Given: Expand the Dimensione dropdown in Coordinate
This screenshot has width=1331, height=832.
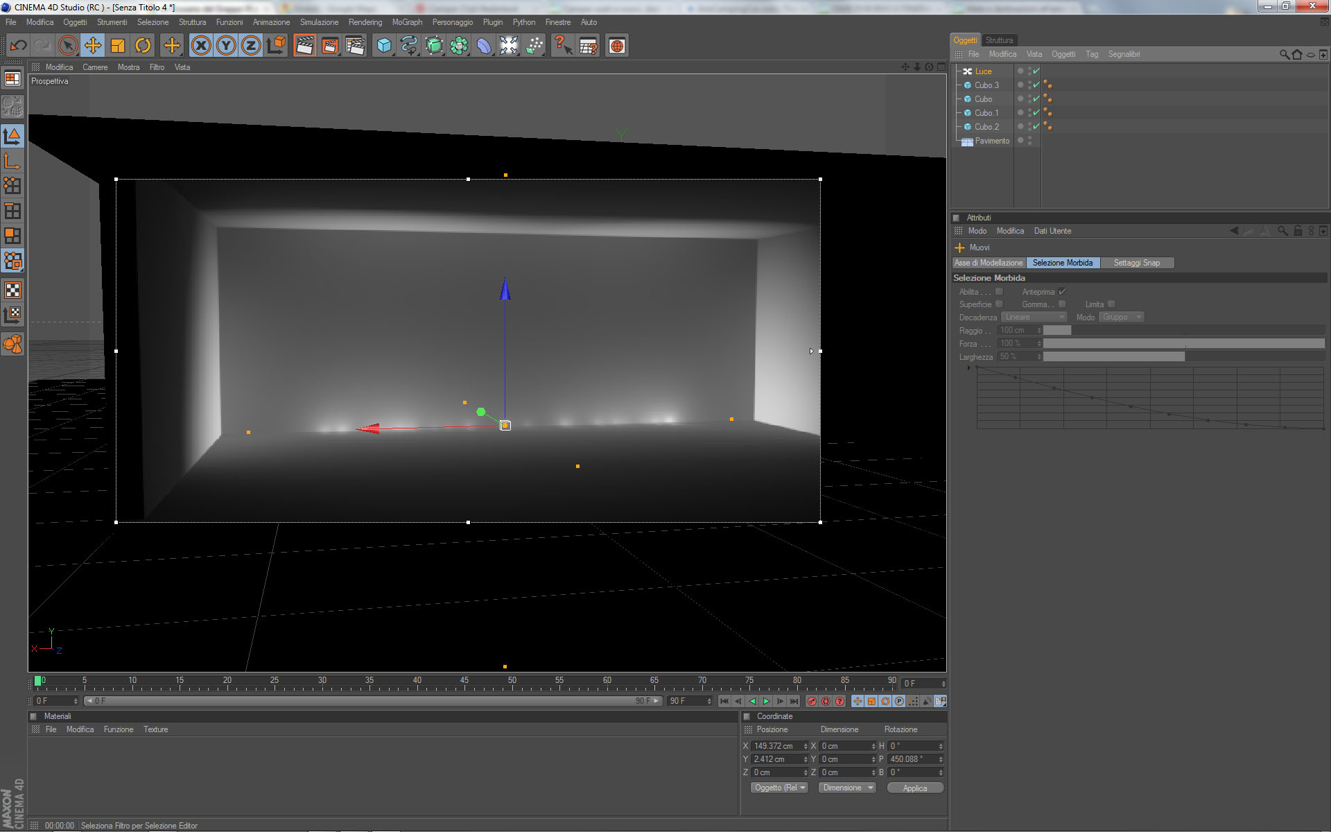Looking at the screenshot, I should click(x=847, y=788).
